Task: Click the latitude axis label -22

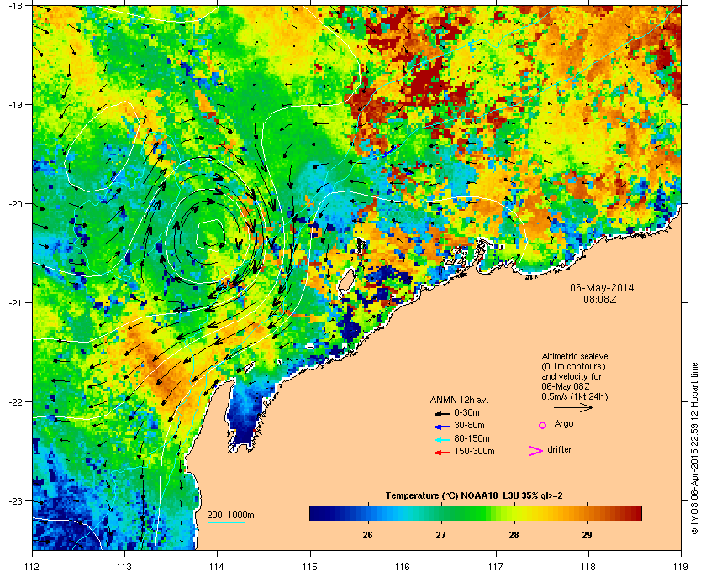Action: pos(14,401)
